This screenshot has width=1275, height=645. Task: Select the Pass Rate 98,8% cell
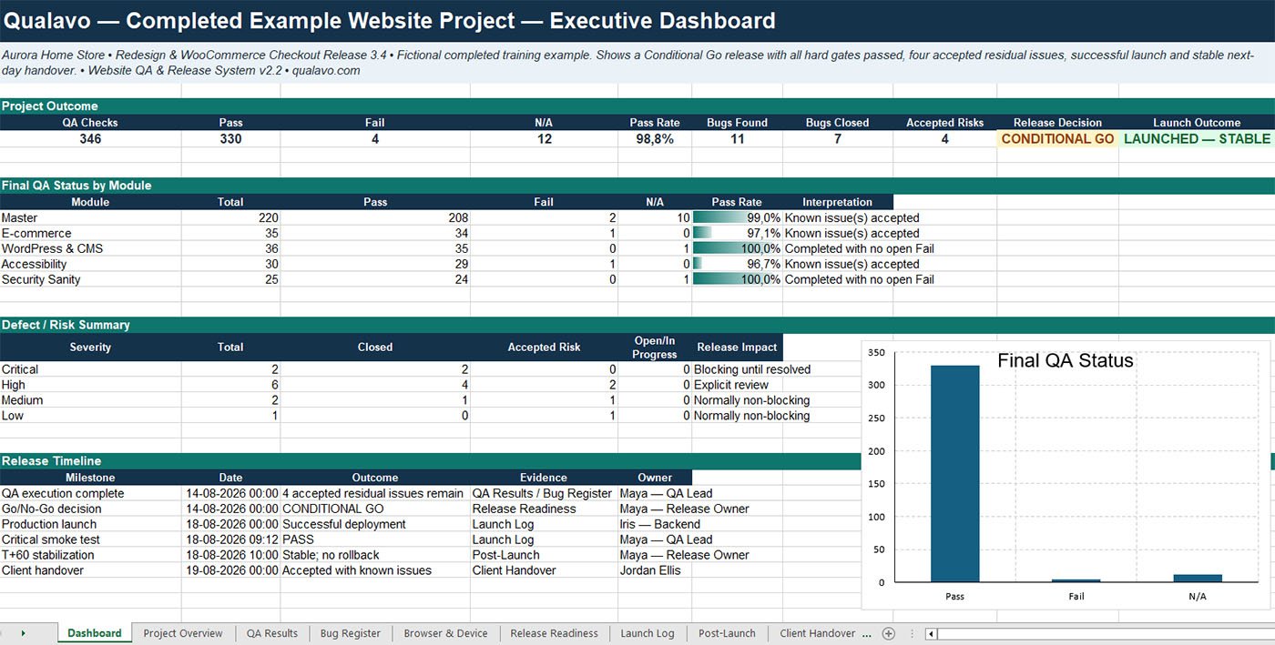655,139
